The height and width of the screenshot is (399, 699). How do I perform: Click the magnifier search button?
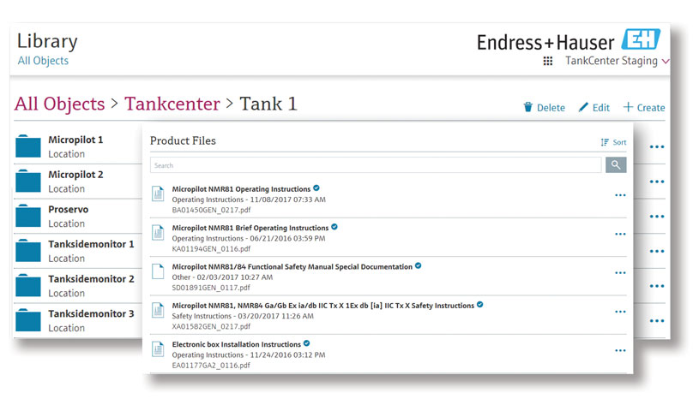pos(616,165)
